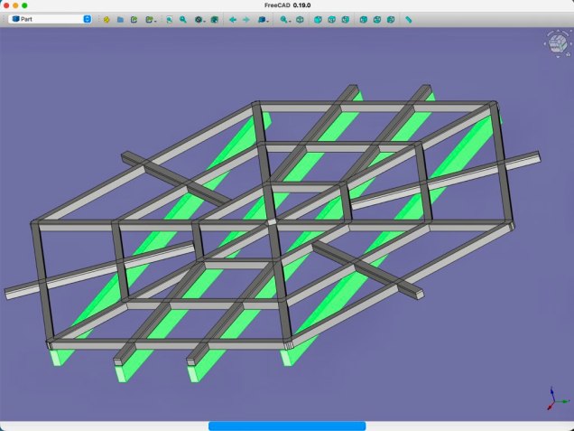Image resolution: width=574 pixels, height=431 pixels.
Task: Go back with the left arrow icon
Action: pyautogui.click(x=233, y=19)
